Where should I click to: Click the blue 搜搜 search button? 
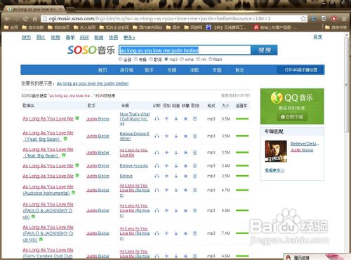[265, 50]
